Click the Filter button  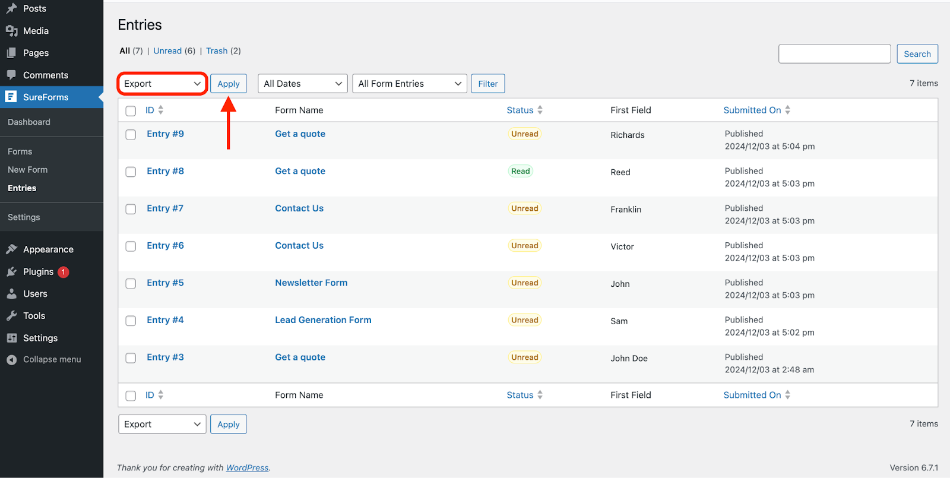pos(488,84)
